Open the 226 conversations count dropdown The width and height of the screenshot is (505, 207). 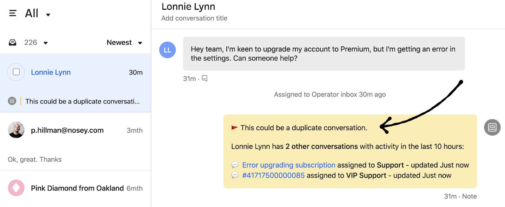[x=45, y=43]
